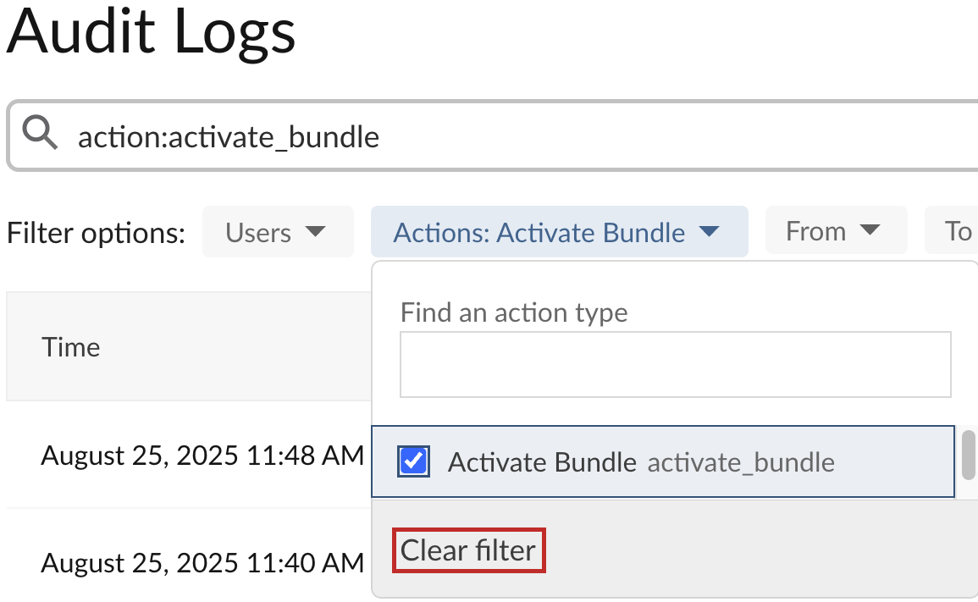Click the magnifying glass search icon

40,132
